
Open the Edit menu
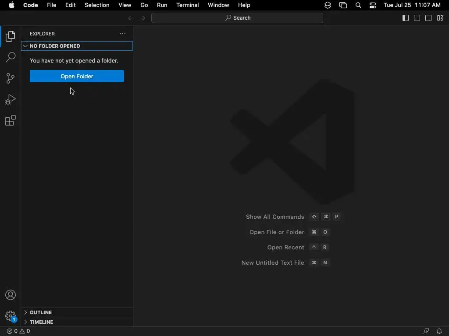tap(71, 5)
